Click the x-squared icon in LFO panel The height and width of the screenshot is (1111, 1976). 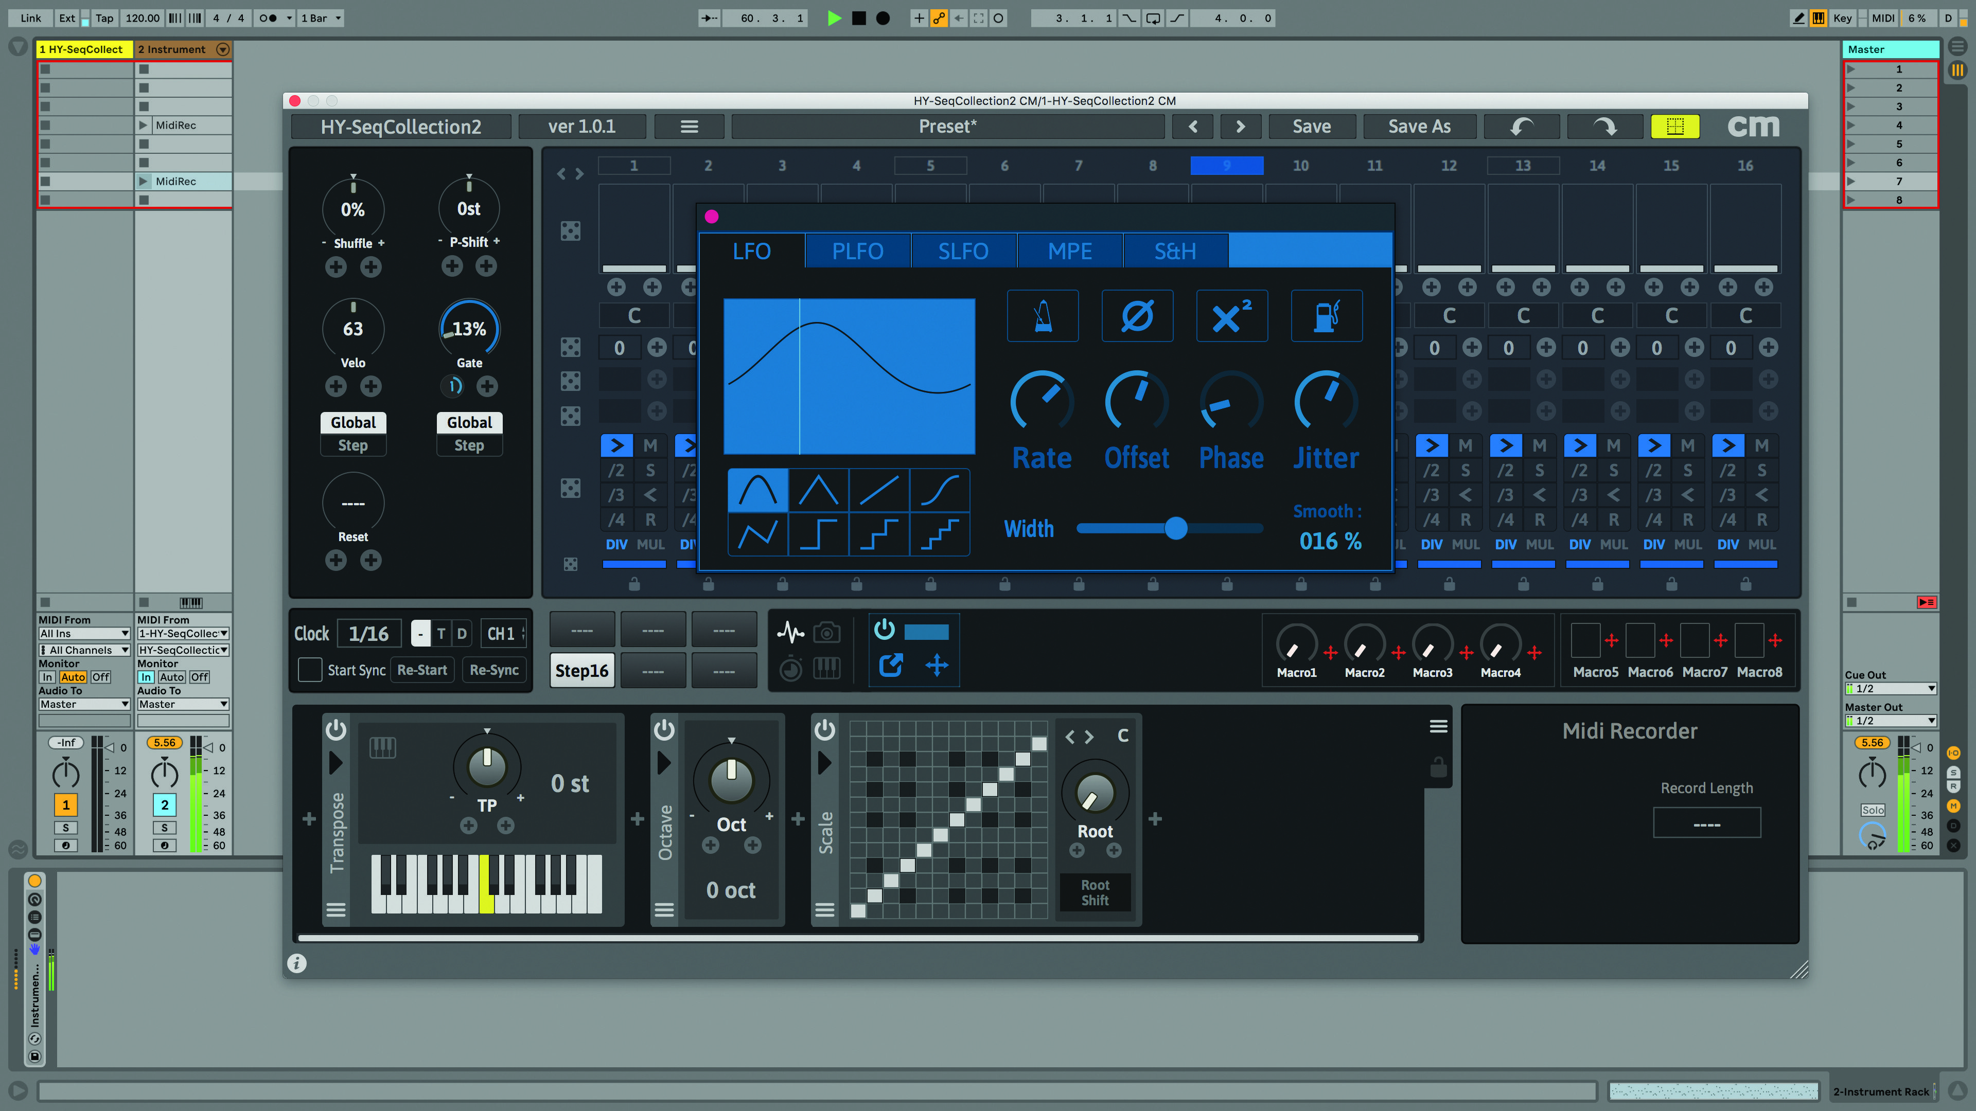[1232, 316]
